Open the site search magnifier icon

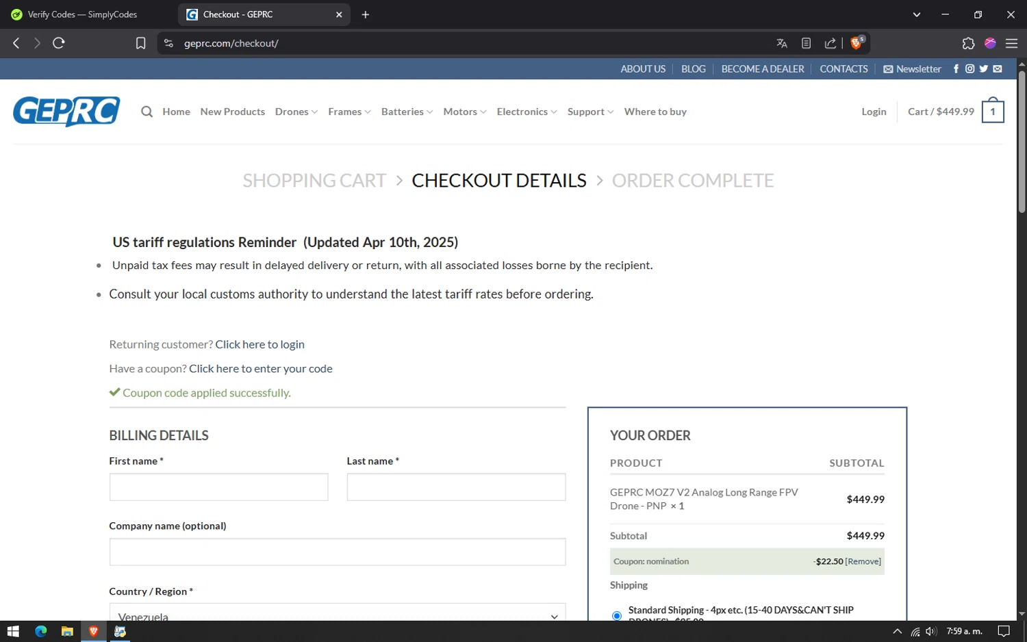(147, 112)
